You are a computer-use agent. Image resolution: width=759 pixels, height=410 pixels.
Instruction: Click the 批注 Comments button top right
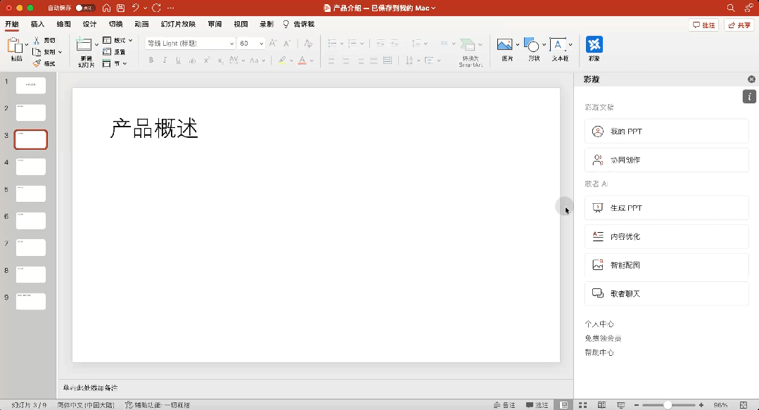704,25
